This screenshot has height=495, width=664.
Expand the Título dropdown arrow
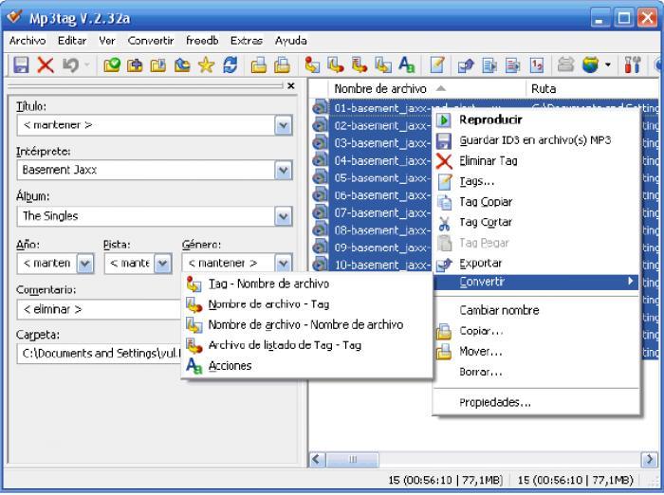click(x=284, y=125)
